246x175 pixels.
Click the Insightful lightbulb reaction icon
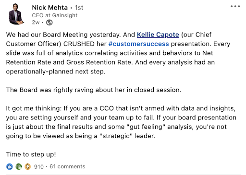tap(28, 166)
